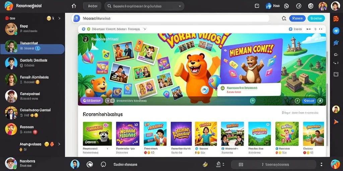Click the red dot icon in left panel header
343x171 pixels.
[7, 18]
